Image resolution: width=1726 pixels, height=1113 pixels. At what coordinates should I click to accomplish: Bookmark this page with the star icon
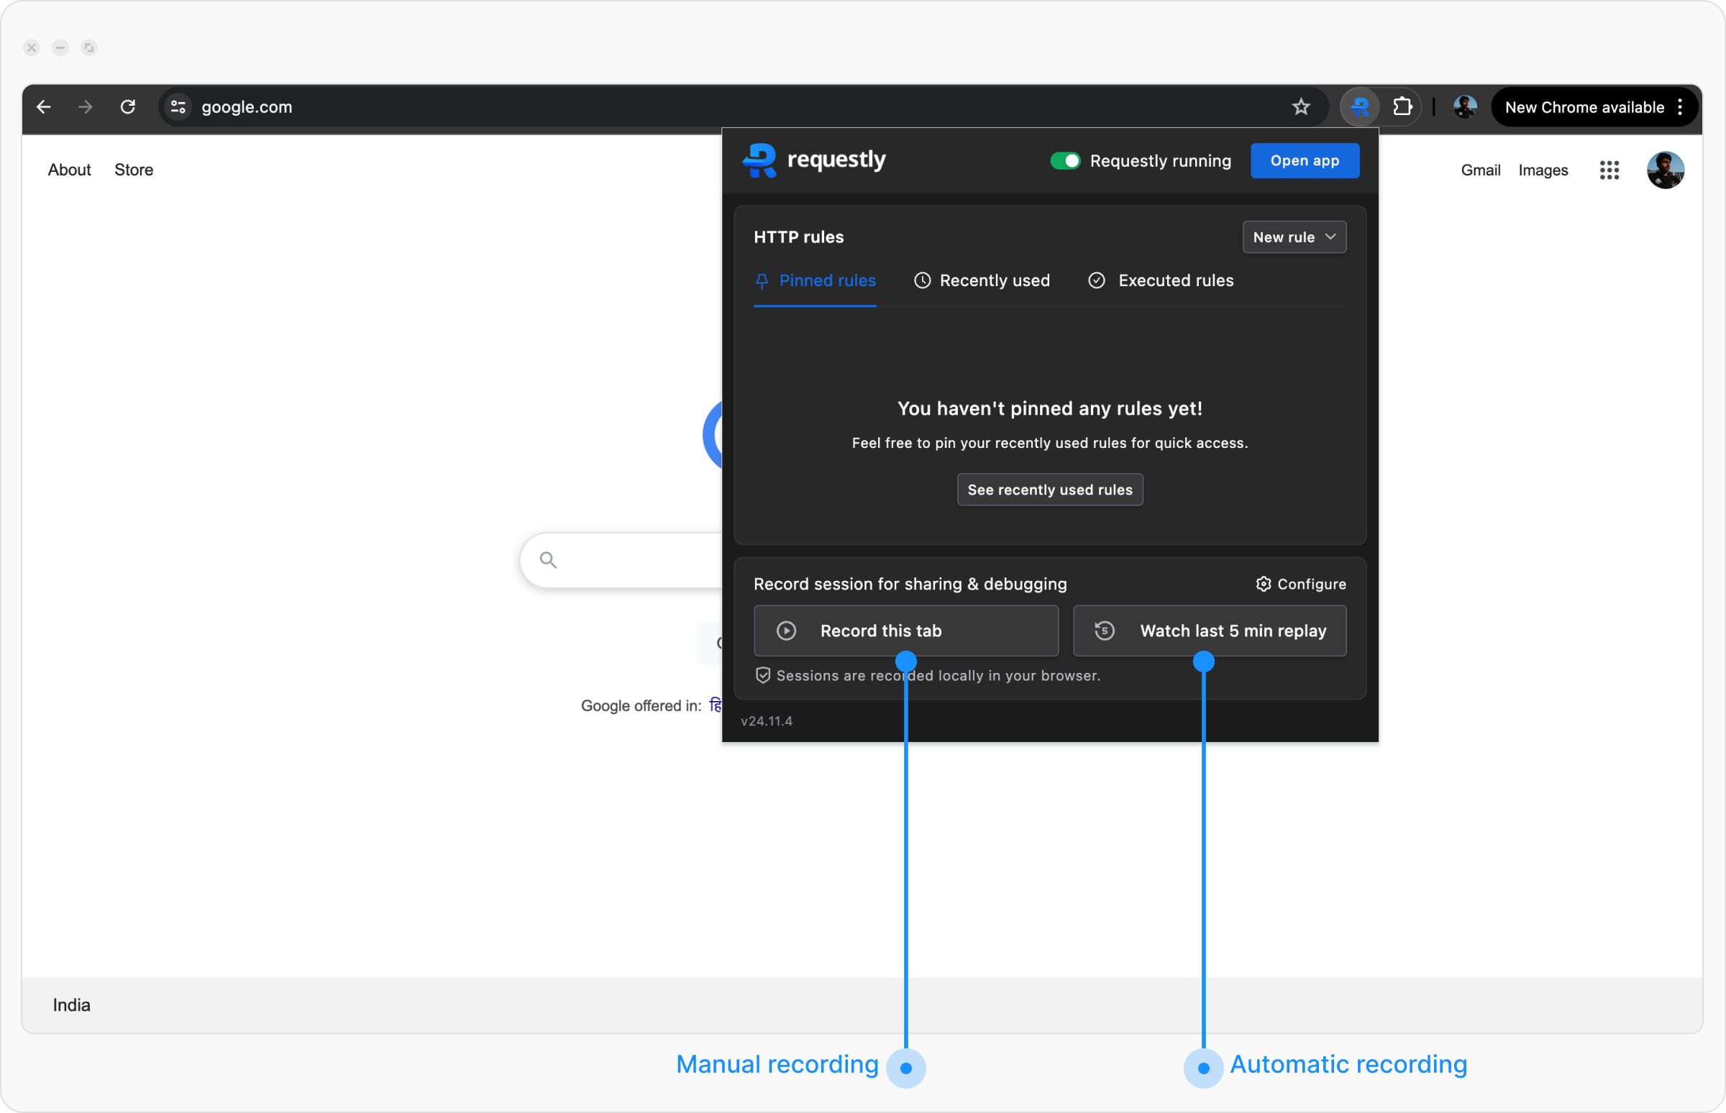(x=1300, y=107)
